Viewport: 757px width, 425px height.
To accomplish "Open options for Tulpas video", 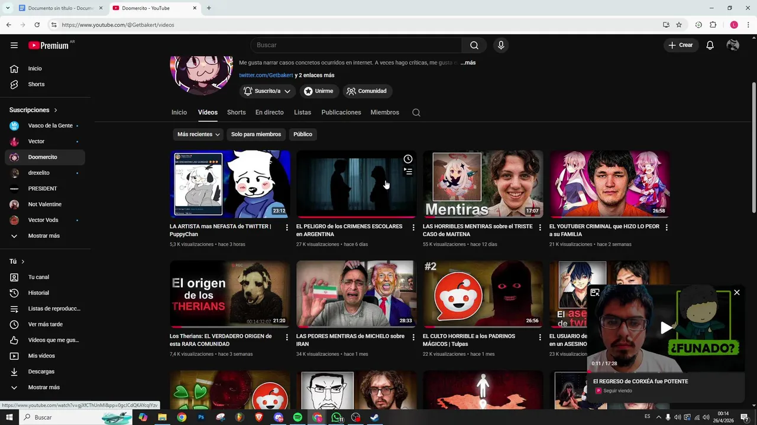I will tap(540, 337).
